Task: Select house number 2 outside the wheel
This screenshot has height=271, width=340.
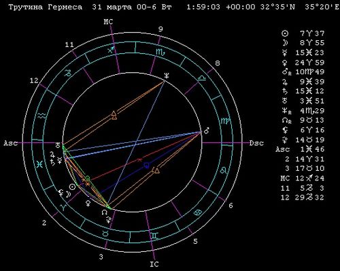Action: [44, 223]
